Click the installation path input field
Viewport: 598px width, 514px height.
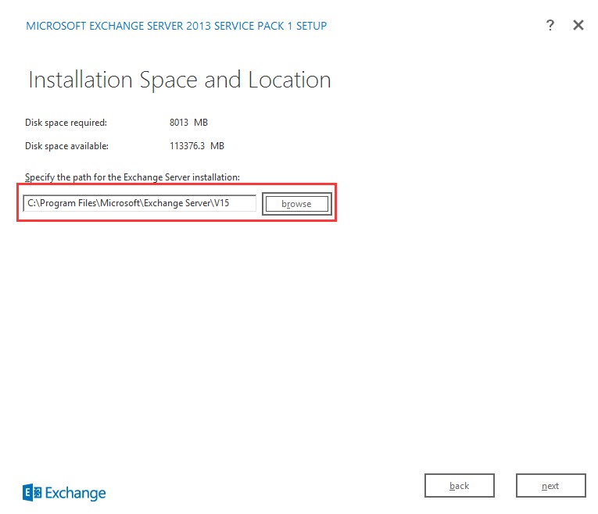[140, 204]
